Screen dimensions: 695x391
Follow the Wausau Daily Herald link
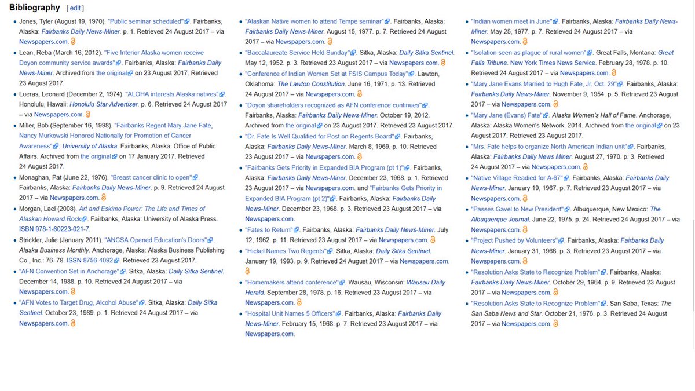tap(345, 287)
